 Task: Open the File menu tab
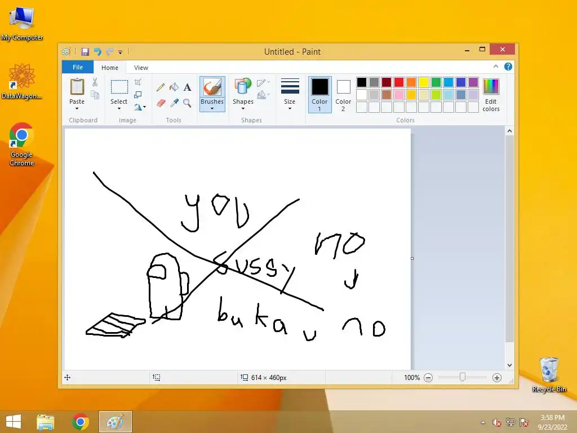(78, 67)
